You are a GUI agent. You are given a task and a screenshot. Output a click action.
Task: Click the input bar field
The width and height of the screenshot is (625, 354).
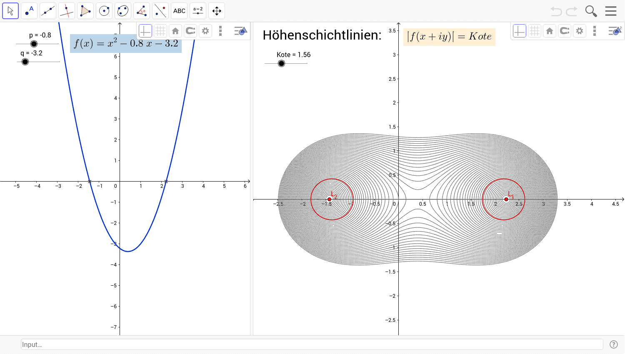312,344
